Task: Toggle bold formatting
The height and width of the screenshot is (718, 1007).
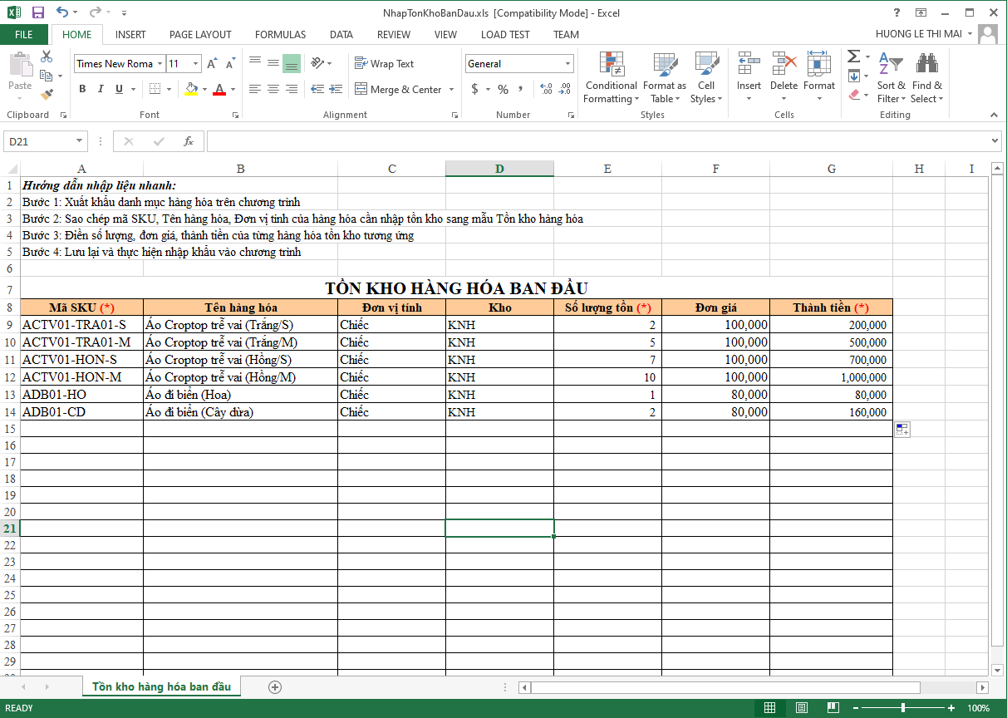Action: [x=82, y=89]
